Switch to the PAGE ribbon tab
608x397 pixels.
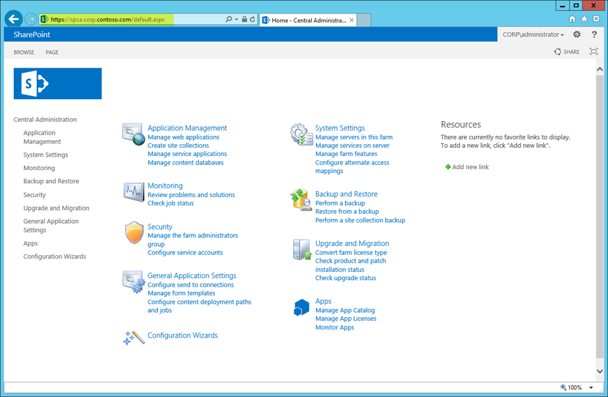pyautogui.click(x=52, y=52)
